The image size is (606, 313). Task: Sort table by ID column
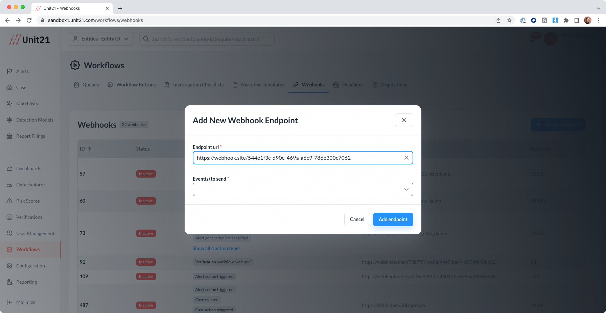[x=86, y=149]
